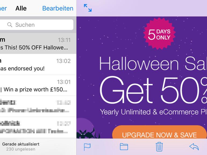207x155 pixels.
Task: Click the 5 DAYS ONLY badge
Action: (x=159, y=34)
